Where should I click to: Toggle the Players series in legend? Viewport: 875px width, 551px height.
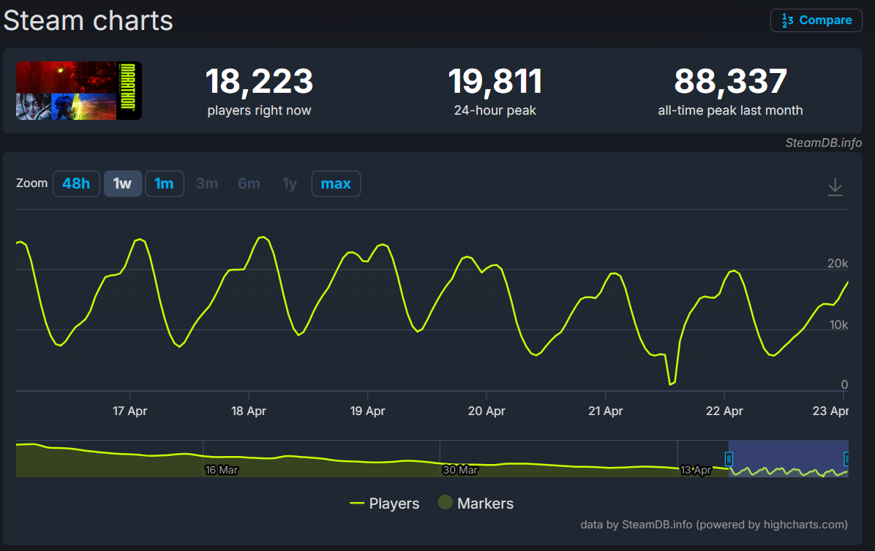coord(385,503)
